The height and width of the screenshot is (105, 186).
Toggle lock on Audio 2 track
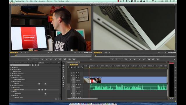[71, 93]
